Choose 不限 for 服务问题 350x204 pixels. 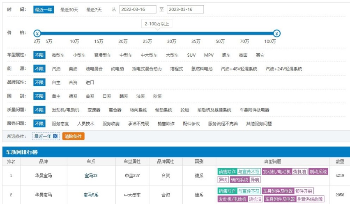pos(39,124)
